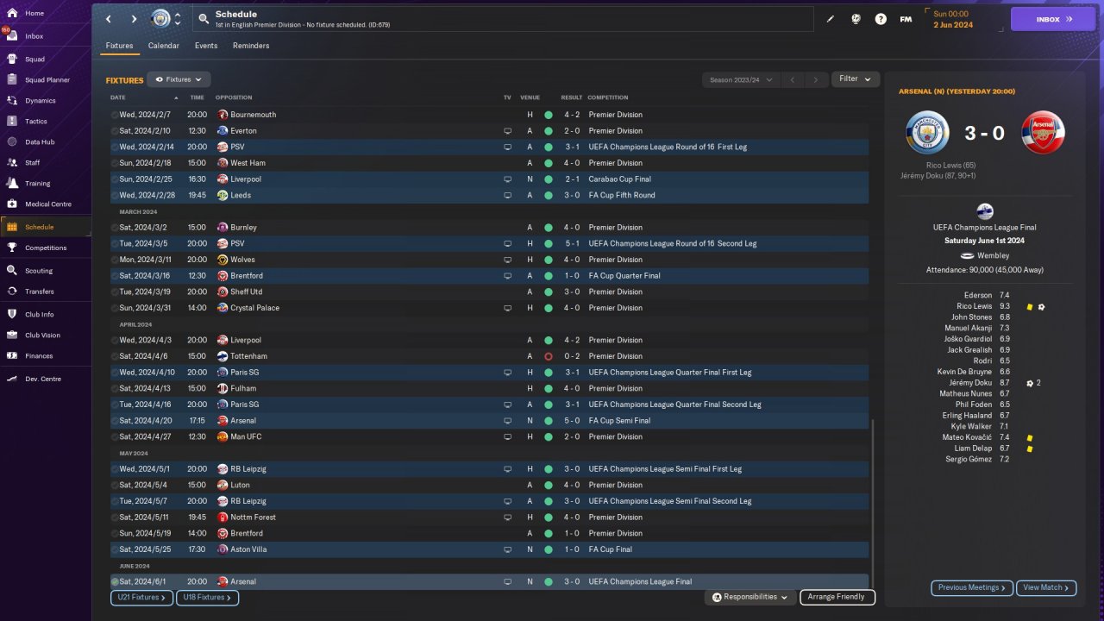
Task: Open the Club Vision screen
Action: point(46,336)
